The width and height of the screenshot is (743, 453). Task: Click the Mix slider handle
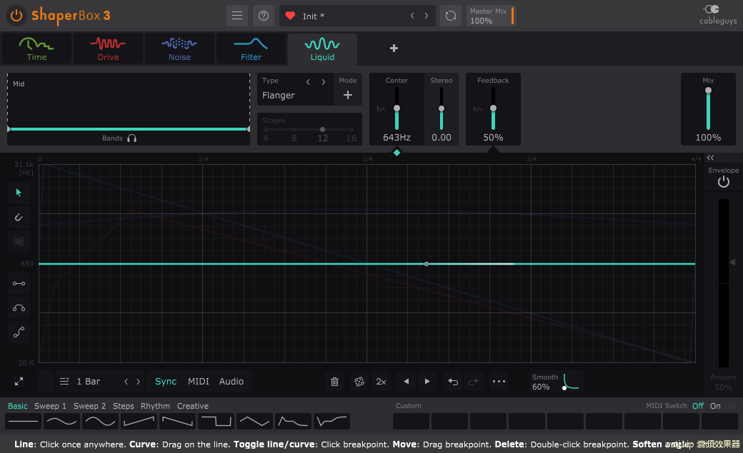click(x=708, y=91)
